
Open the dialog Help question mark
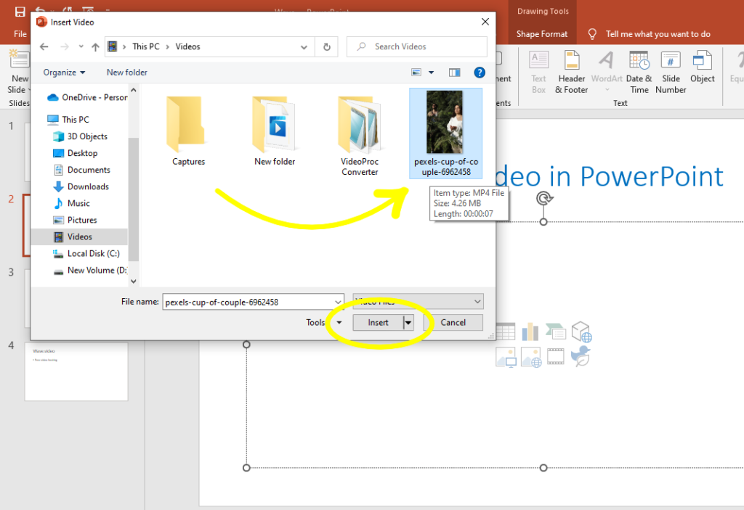click(x=479, y=72)
